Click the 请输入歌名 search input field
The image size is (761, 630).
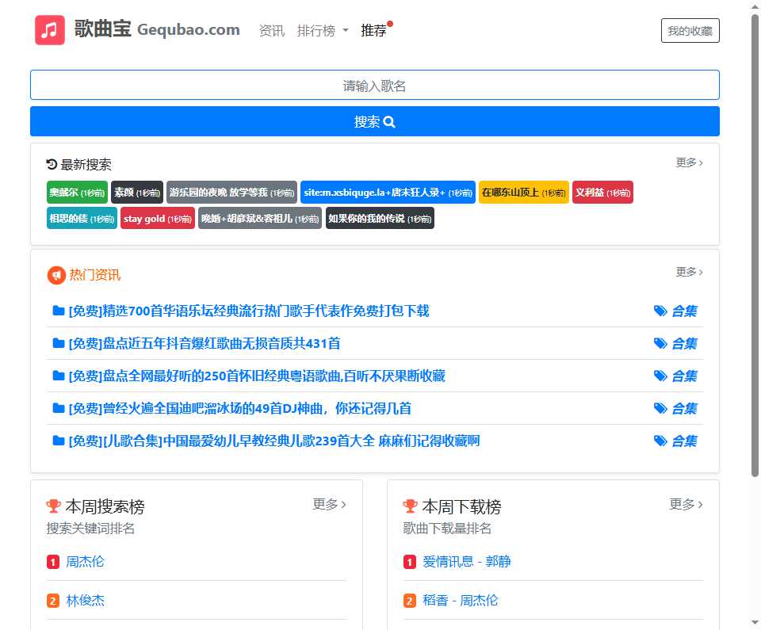coord(375,84)
